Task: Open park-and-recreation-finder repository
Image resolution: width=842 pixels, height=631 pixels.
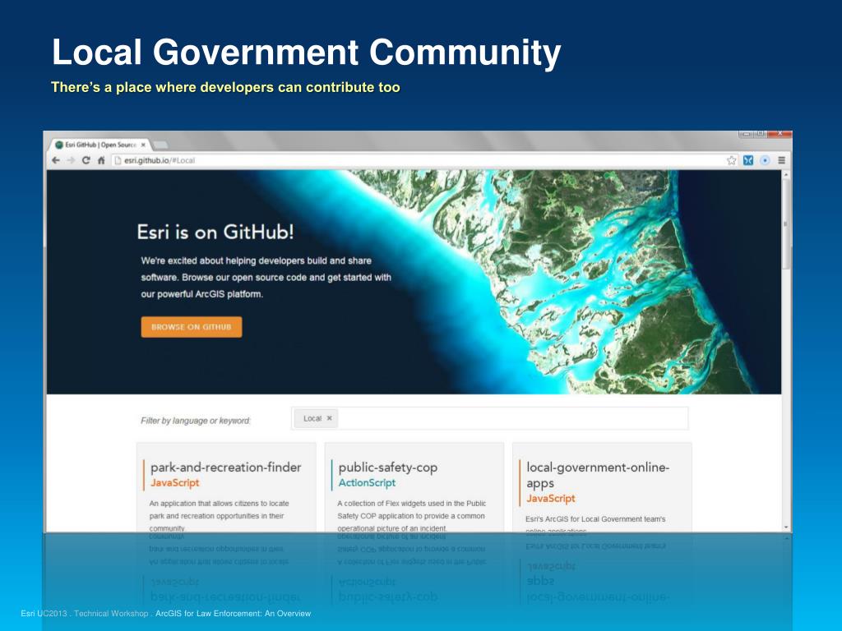Action: (225, 467)
